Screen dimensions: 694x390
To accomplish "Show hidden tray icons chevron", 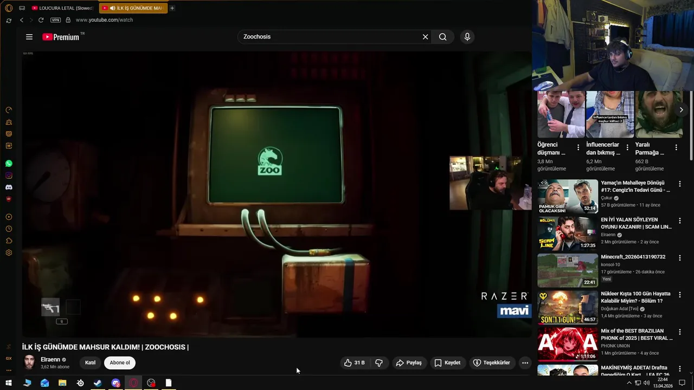I will pos(629,383).
